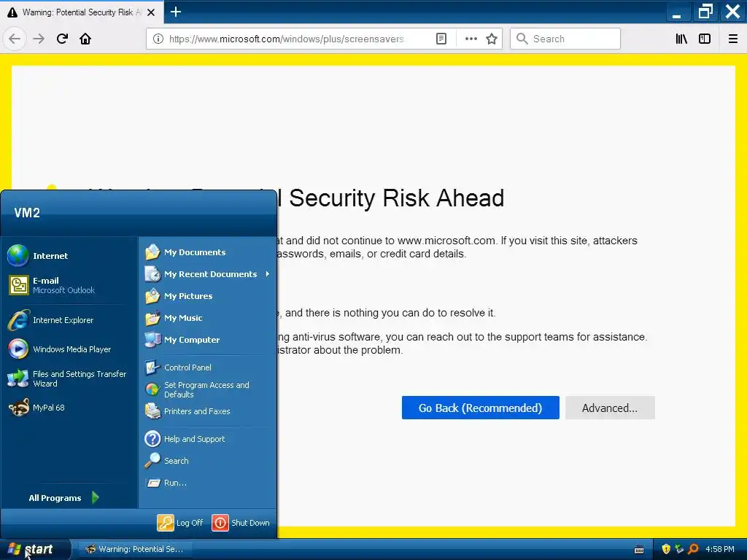Click the network connection tray icon

click(679, 549)
